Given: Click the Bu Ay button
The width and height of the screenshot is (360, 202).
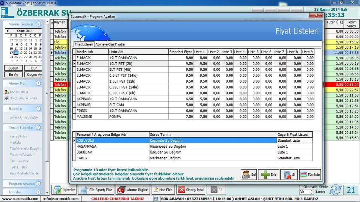Looking at the screenshot, I should [x=13, y=75].
